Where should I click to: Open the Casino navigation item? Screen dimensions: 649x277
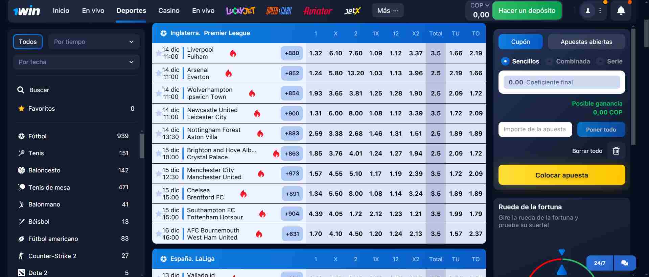coord(169,11)
